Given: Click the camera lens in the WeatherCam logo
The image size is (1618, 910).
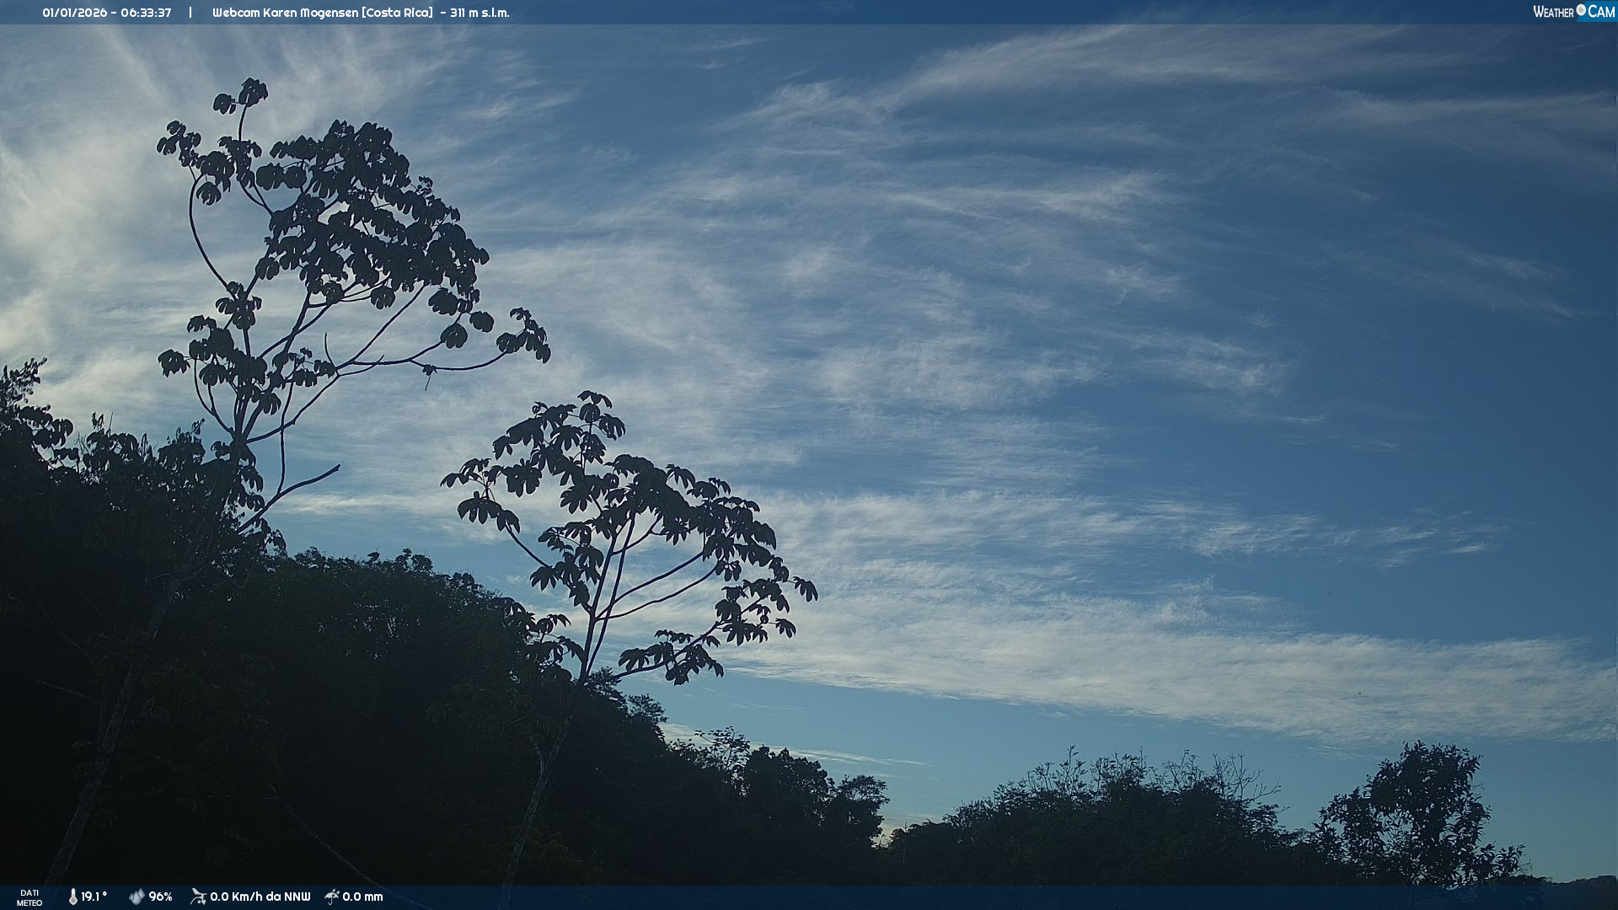Looking at the screenshot, I should click(1581, 10).
